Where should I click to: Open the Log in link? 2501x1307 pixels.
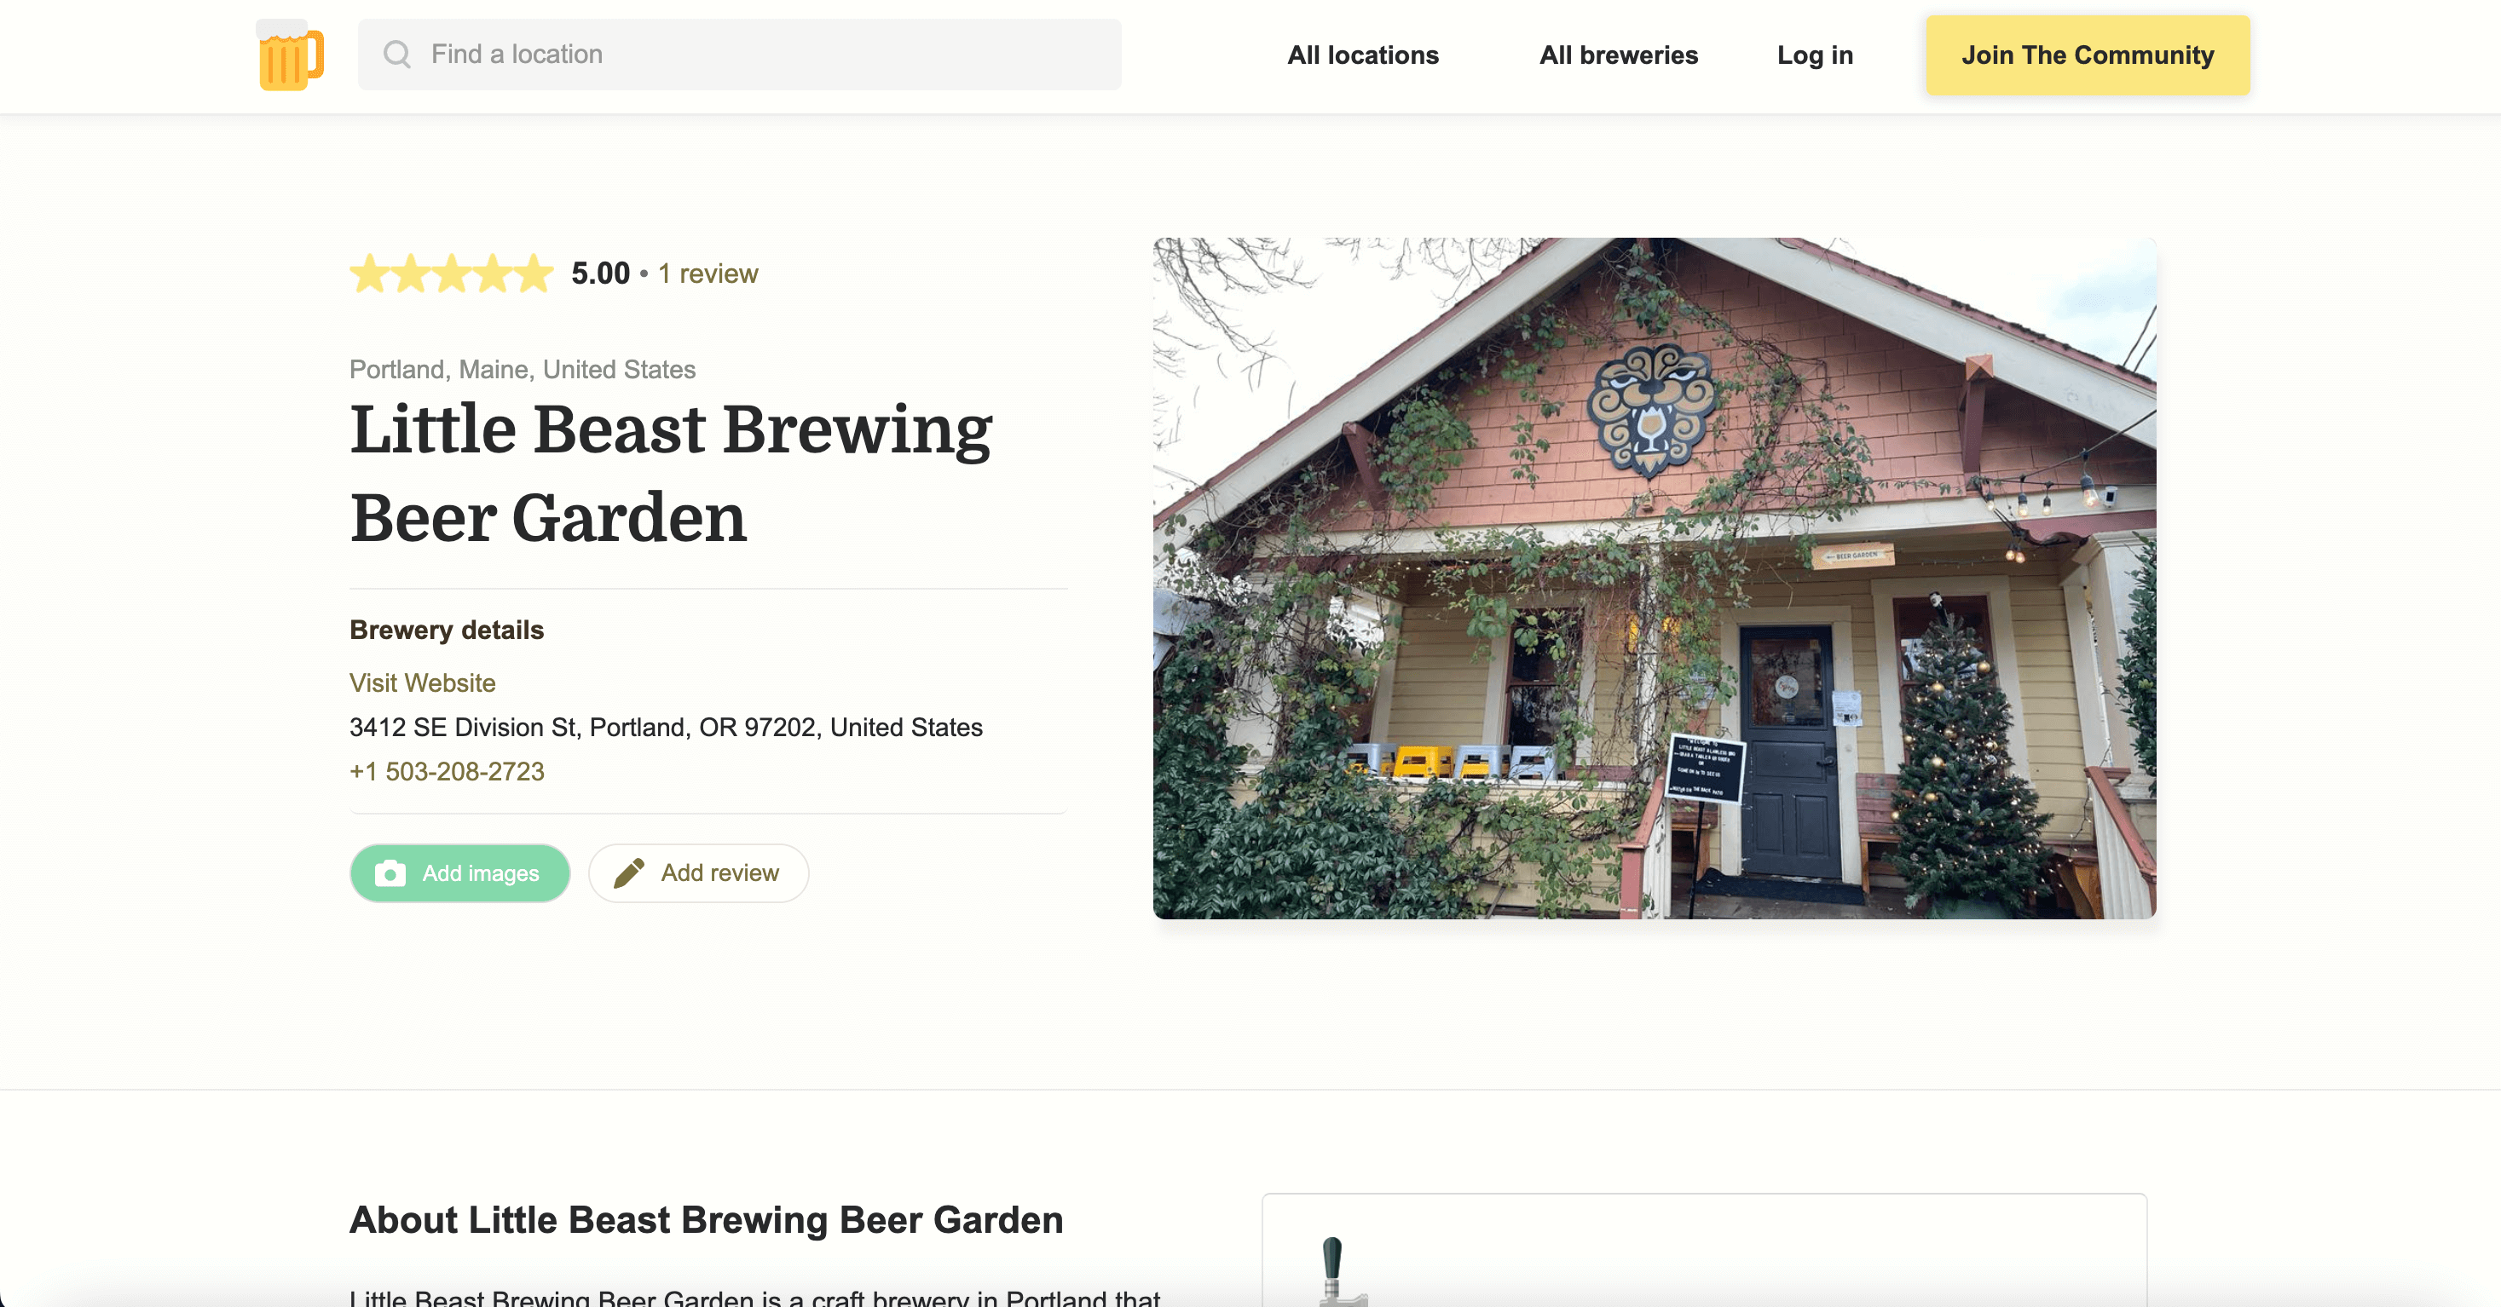1815,55
